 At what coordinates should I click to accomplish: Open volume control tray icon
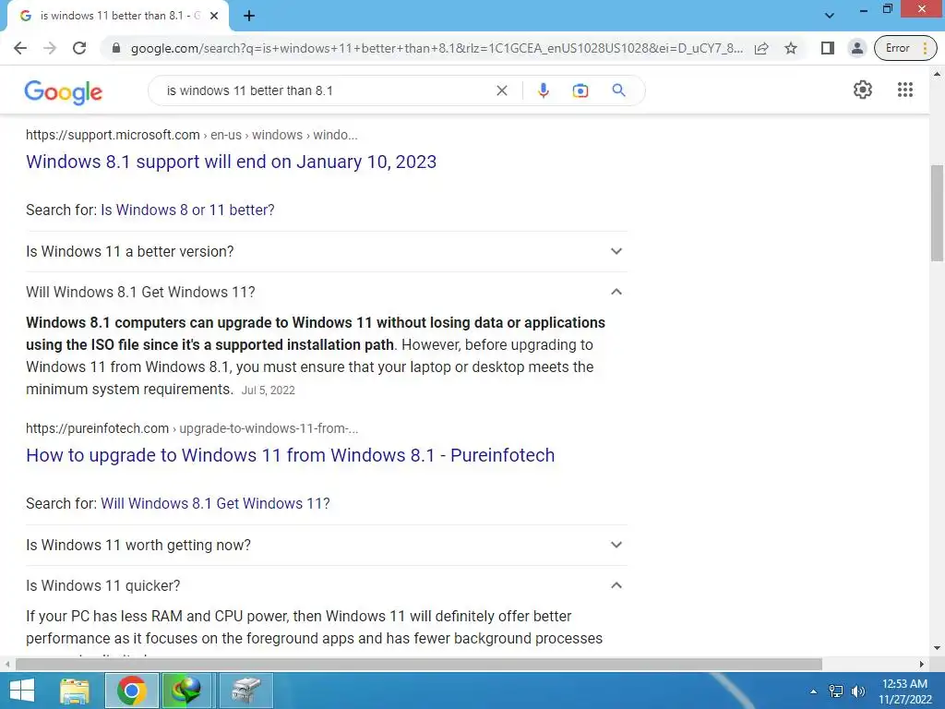(x=857, y=691)
